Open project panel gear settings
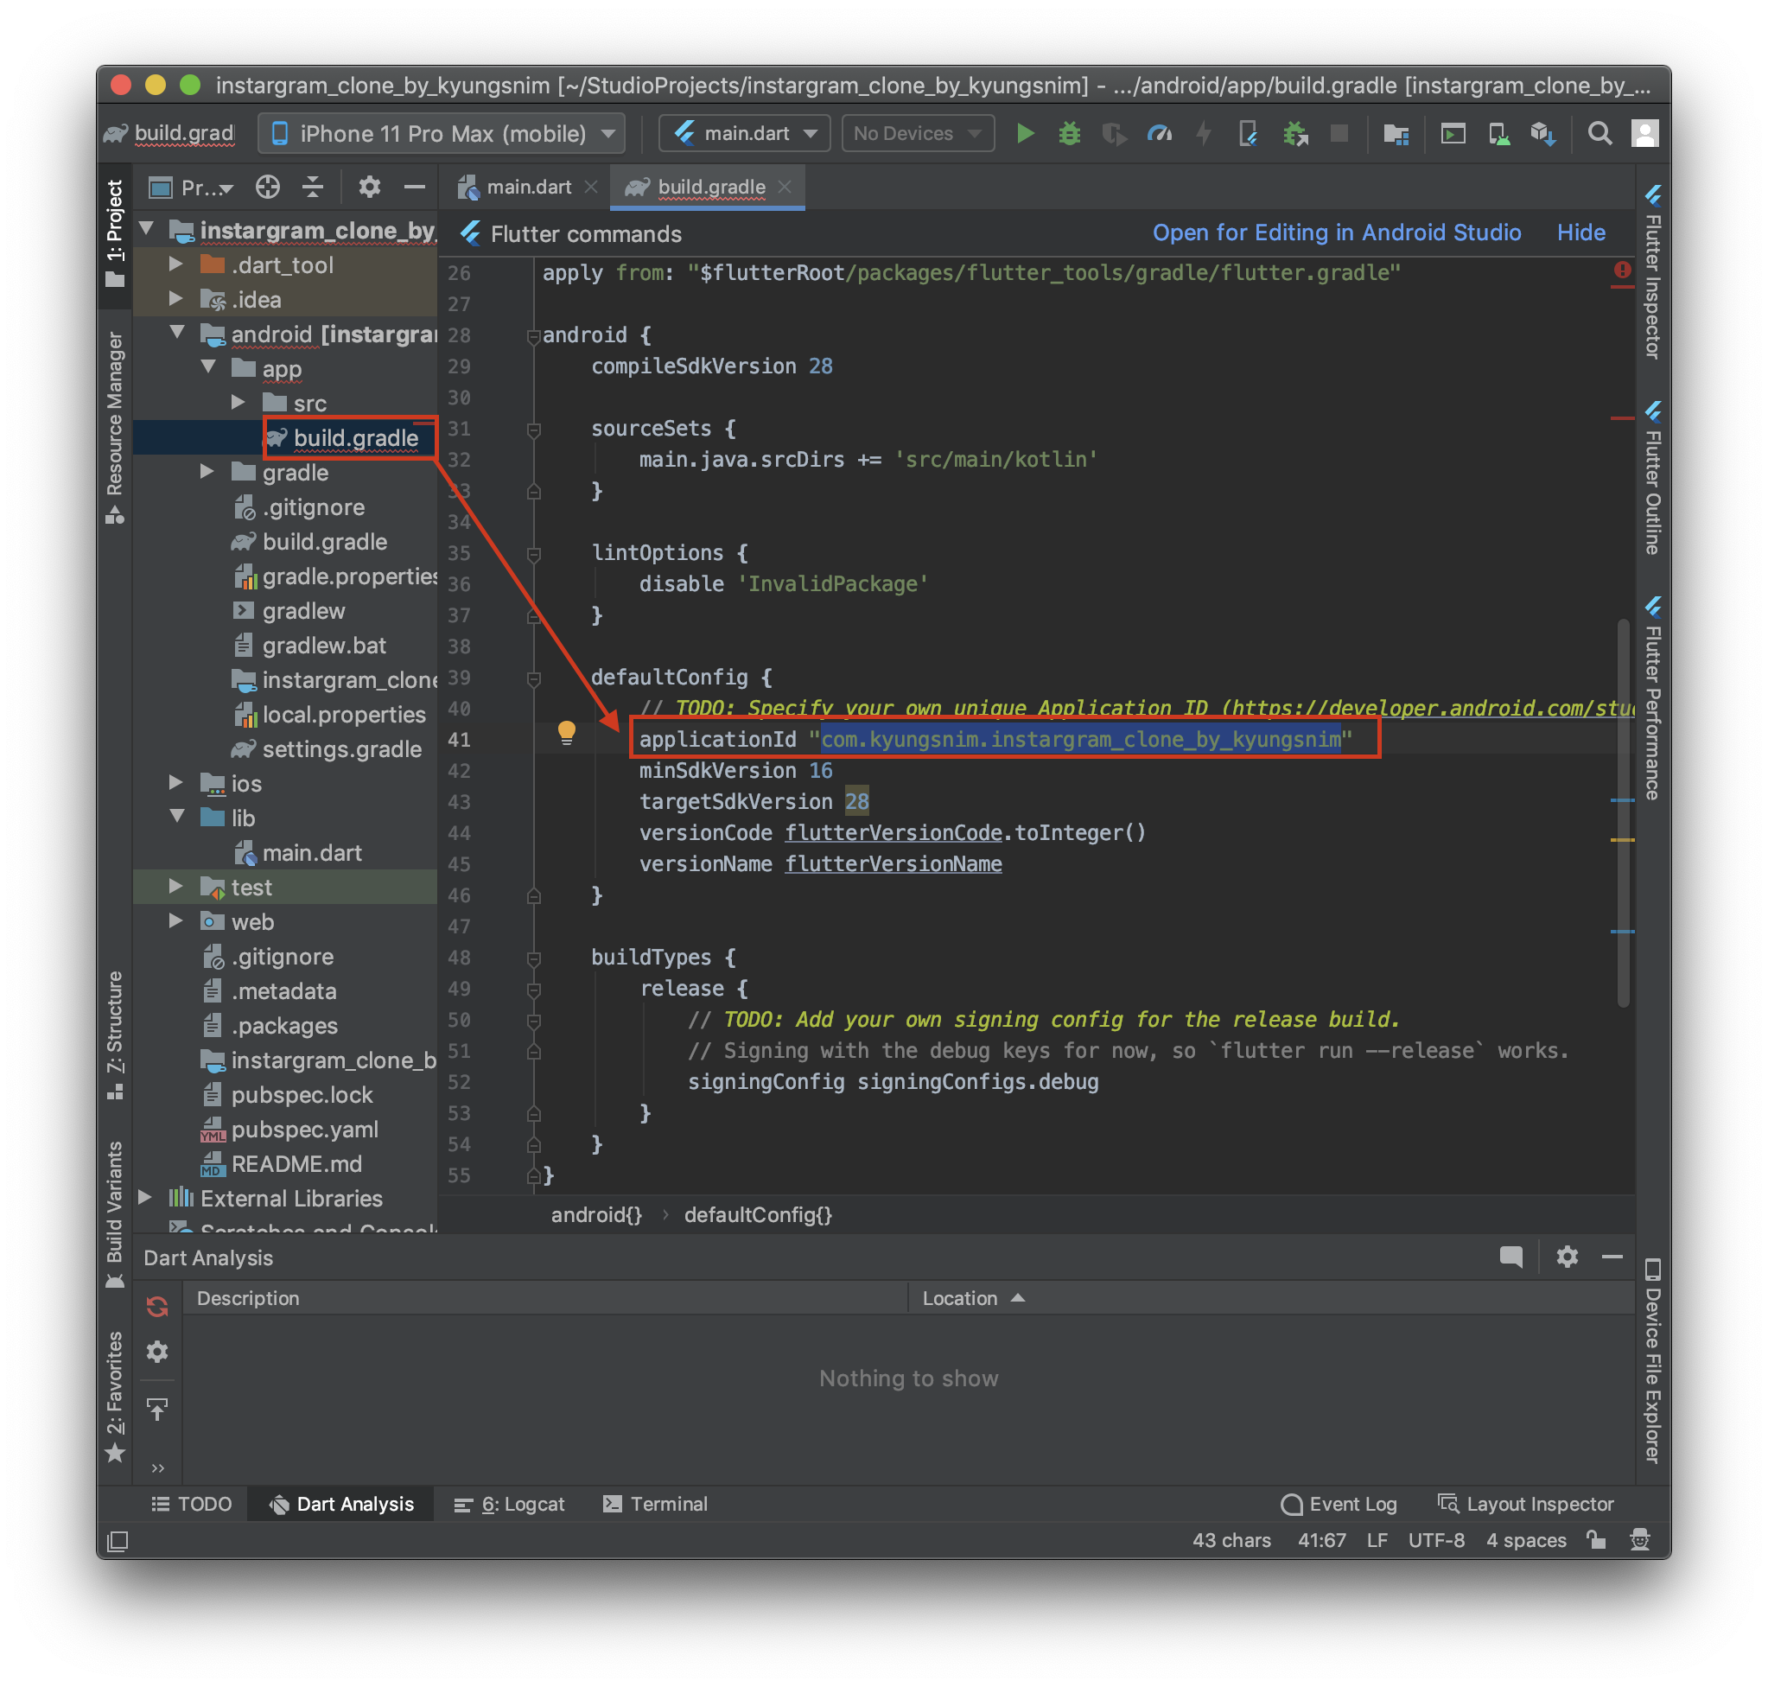1768x1687 pixels. tap(369, 187)
